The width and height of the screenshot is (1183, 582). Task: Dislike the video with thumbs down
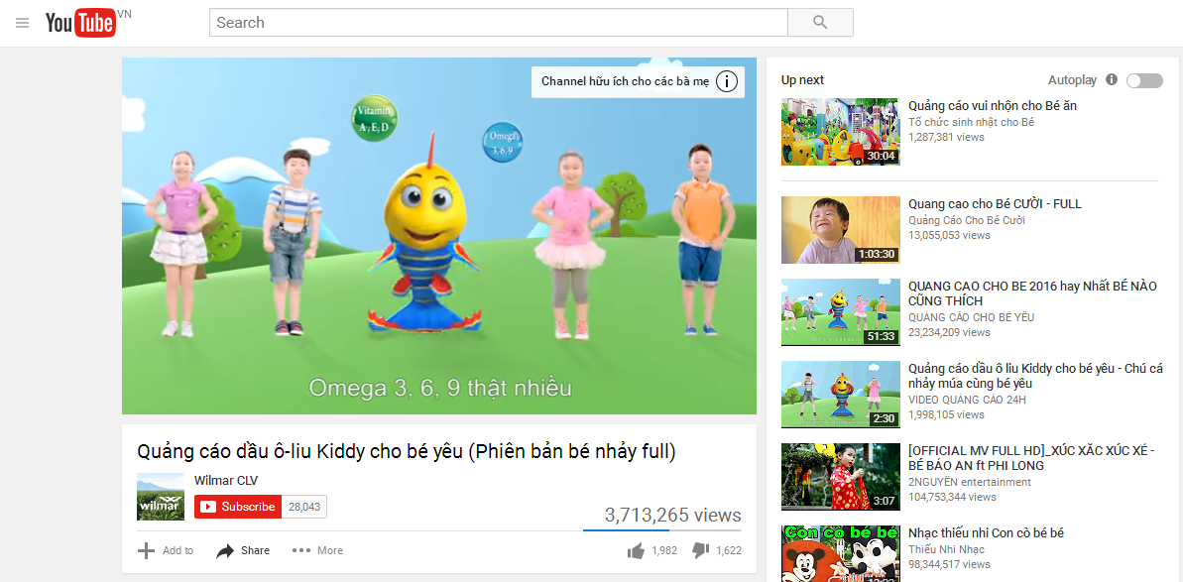(701, 551)
